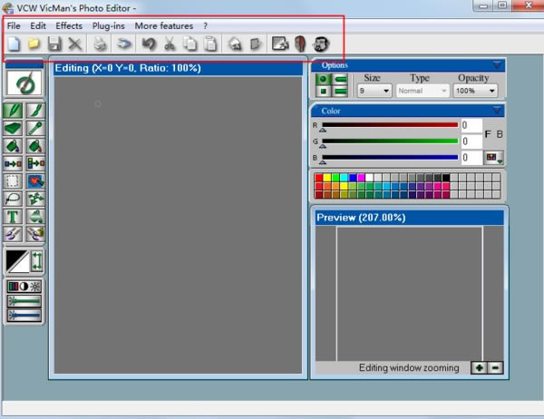The height and width of the screenshot is (419, 544).
Task: Collapse the Color panel
Action: (x=497, y=111)
